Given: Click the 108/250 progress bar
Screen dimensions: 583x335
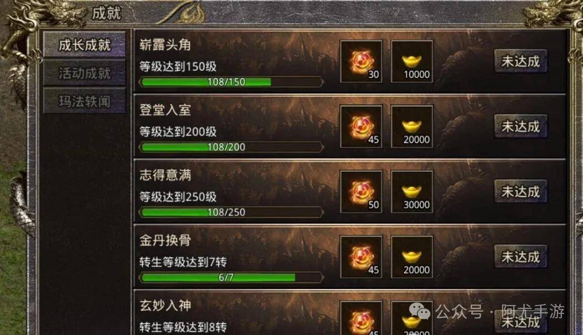Looking at the screenshot, I should 232,212.
